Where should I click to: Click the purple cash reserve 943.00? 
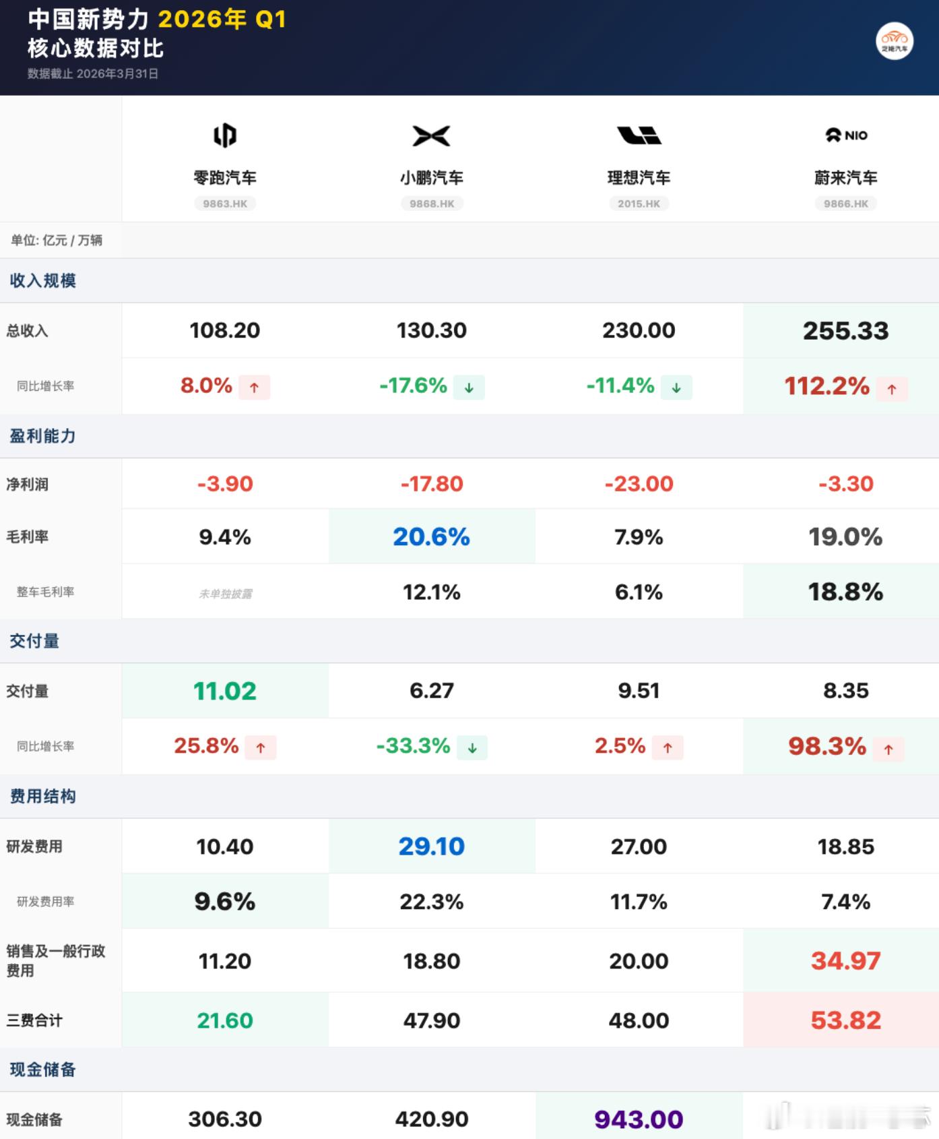pyautogui.click(x=639, y=1120)
